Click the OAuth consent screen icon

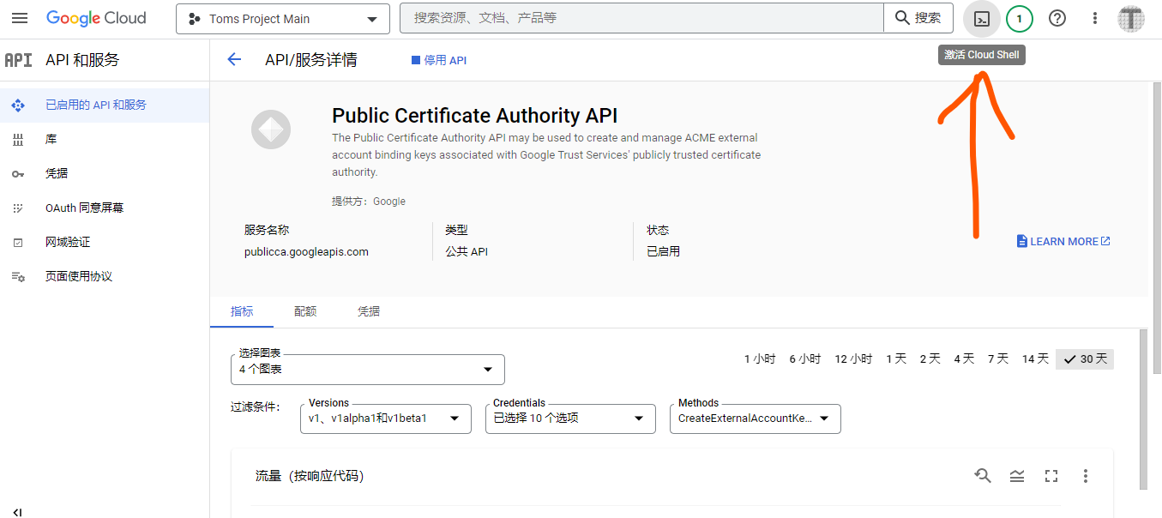coord(18,208)
